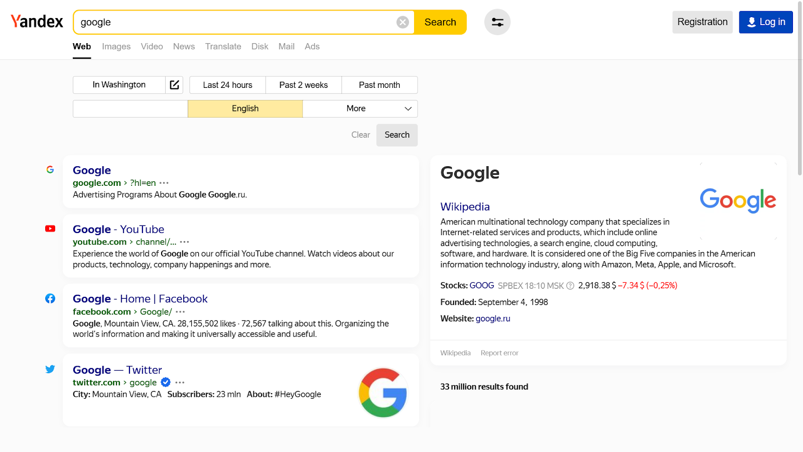Open the three-dot menu for the twitter.com result
Screen dimensions: 803x452
point(180,382)
